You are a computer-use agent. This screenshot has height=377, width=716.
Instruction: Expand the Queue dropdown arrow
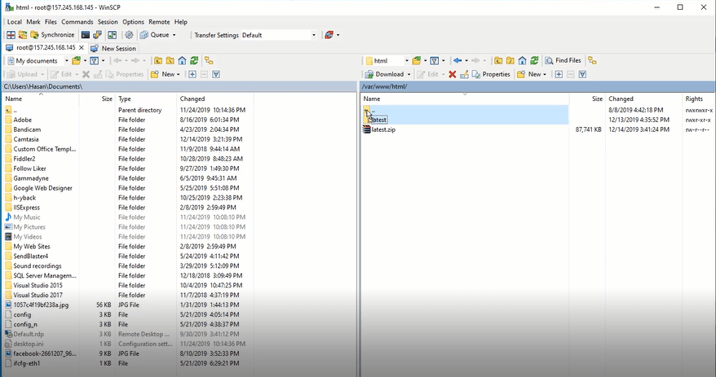[174, 35]
